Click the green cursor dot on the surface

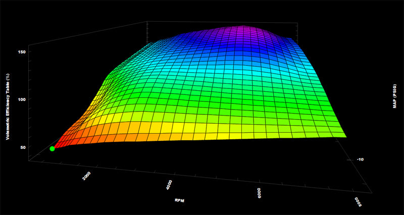(x=52, y=148)
